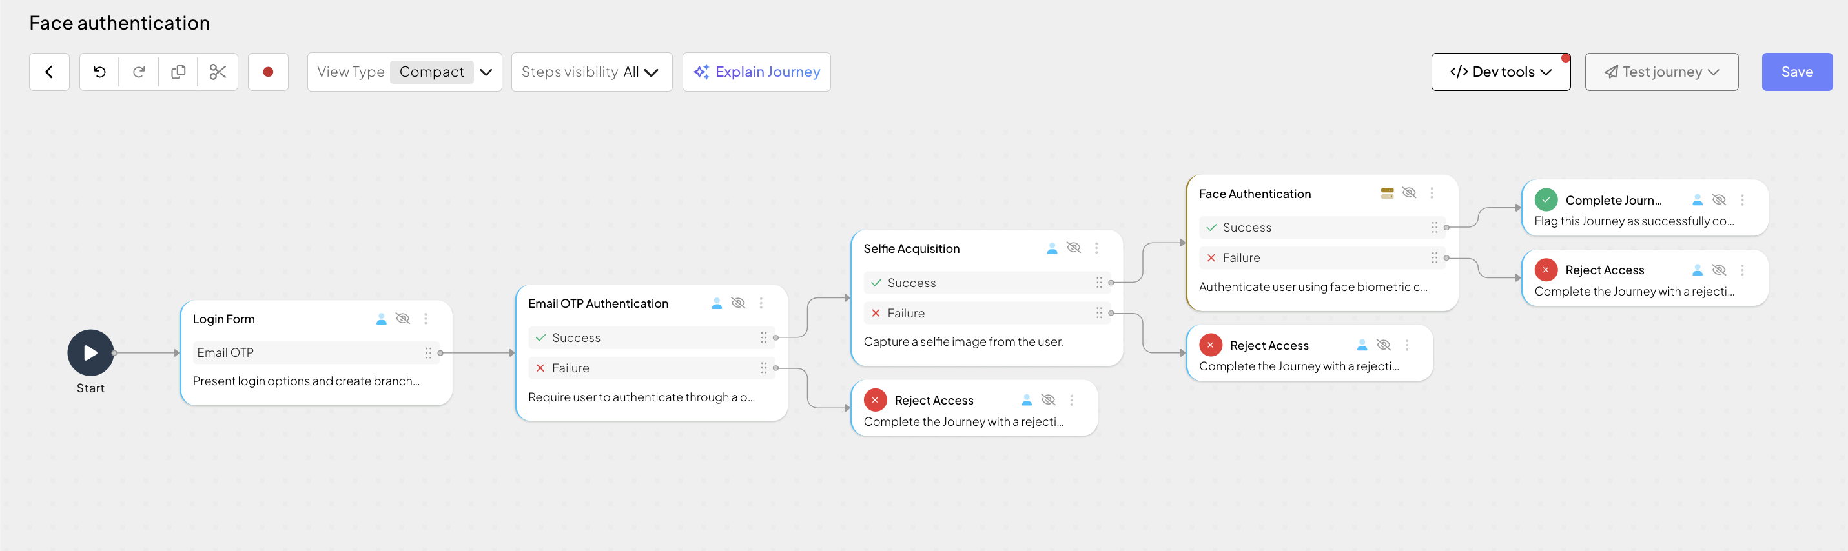Copy selected steps with the duplicate icon
This screenshot has height=551, width=1848.
179,72
